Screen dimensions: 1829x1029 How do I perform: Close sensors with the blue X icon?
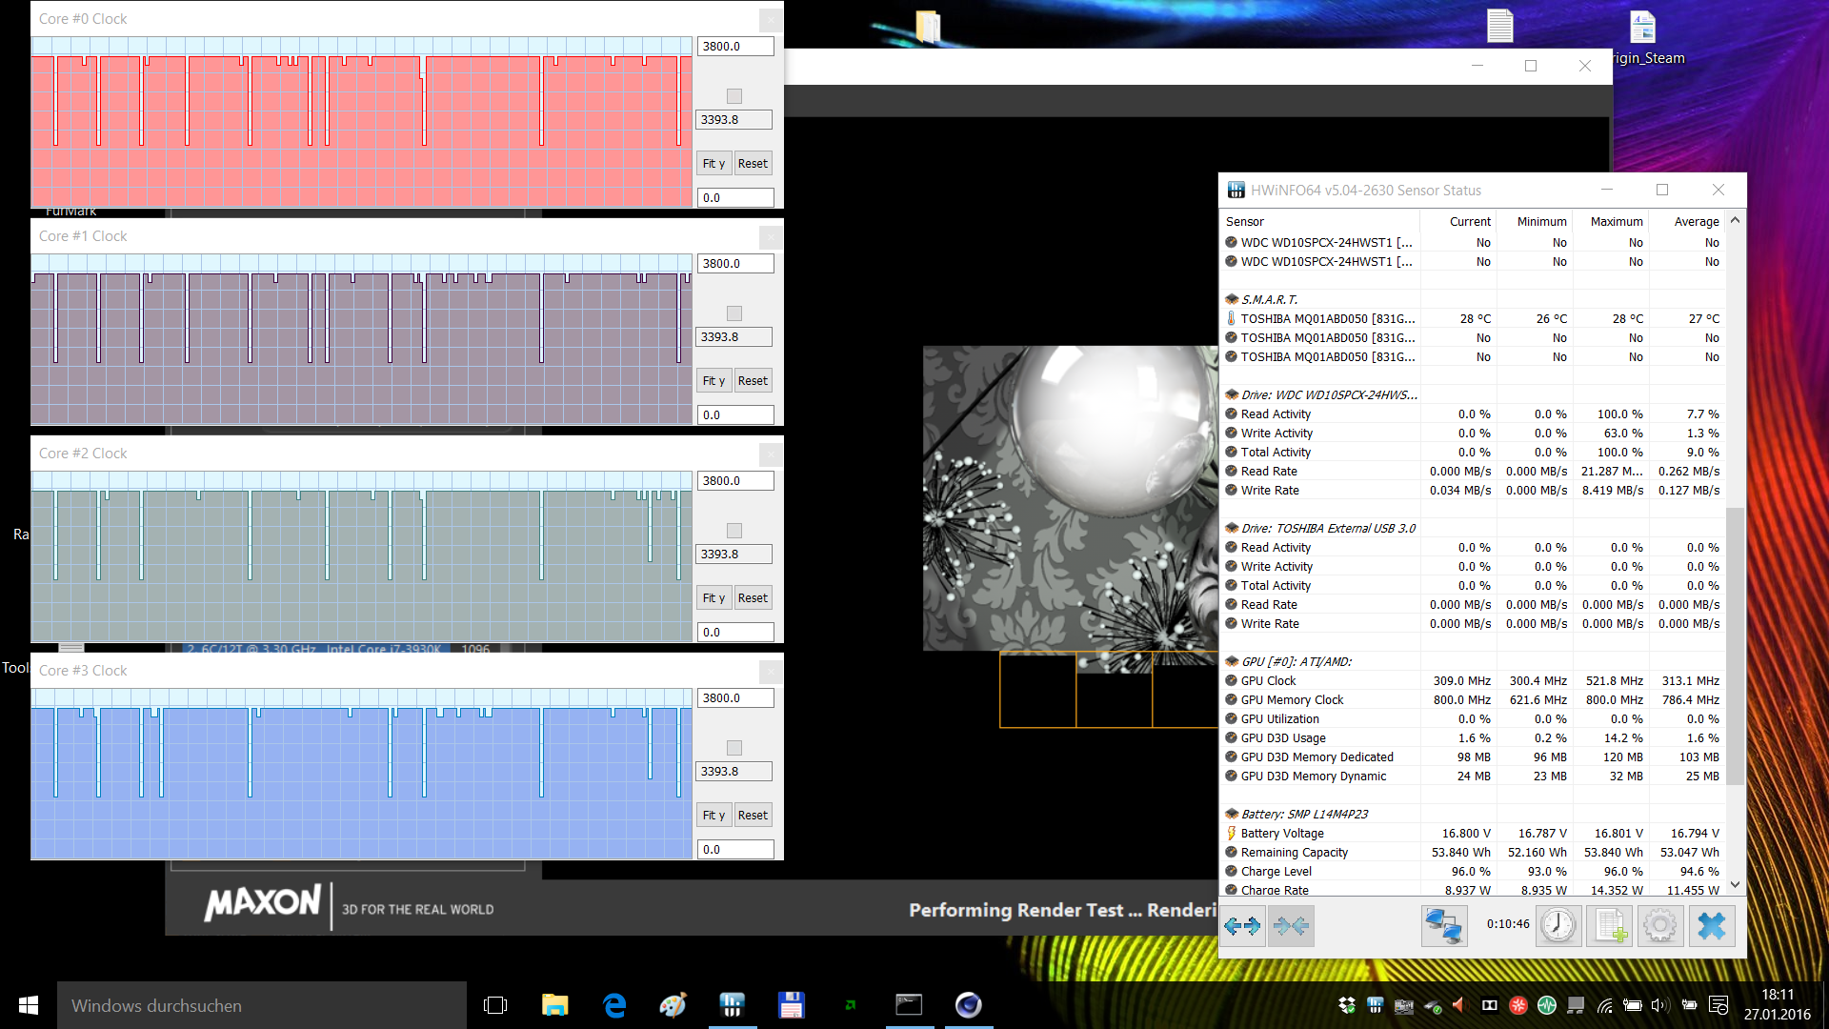(1712, 926)
